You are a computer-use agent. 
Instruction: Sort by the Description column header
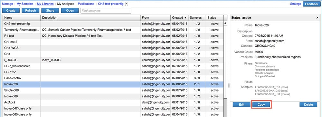(x=90, y=18)
